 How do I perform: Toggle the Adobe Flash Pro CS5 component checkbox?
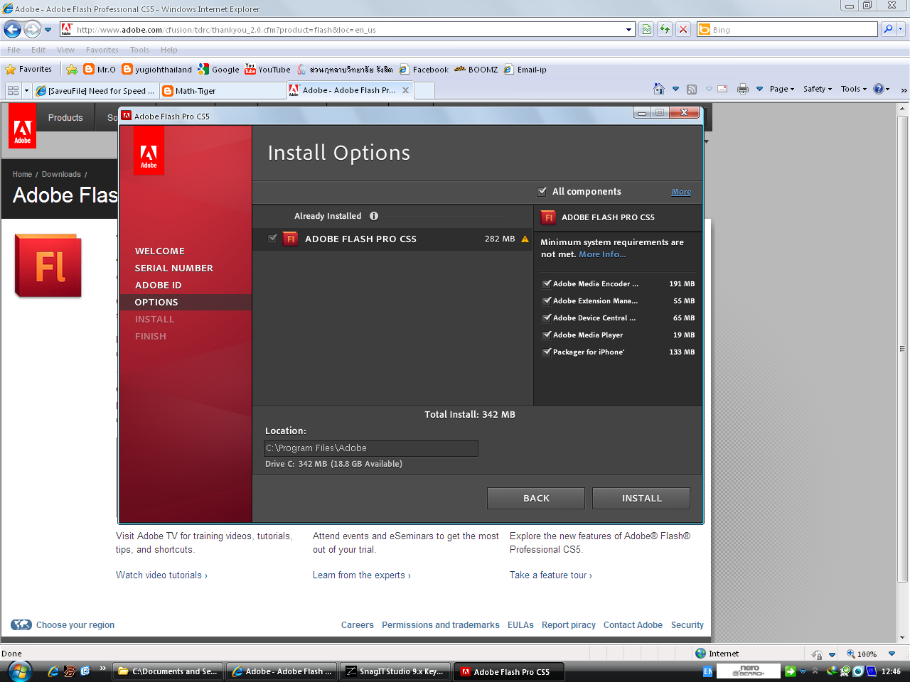tap(272, 239)
